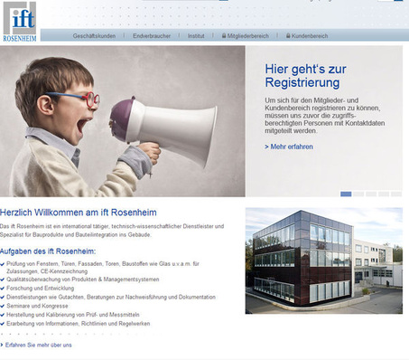Image resolution: width=409 pixels, height=360 pixels.
Task: Open the Mitgliederbereich navigation label
Action: 248,36
